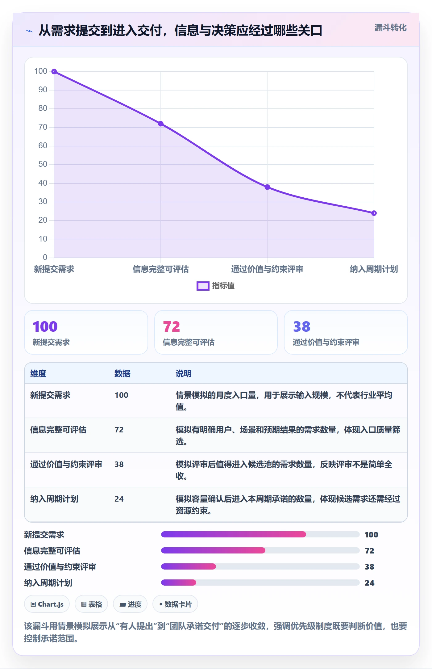This screenshot has width=432, height=669.
Task: Click the 指标值 legend label
Action: click(223, 286)
